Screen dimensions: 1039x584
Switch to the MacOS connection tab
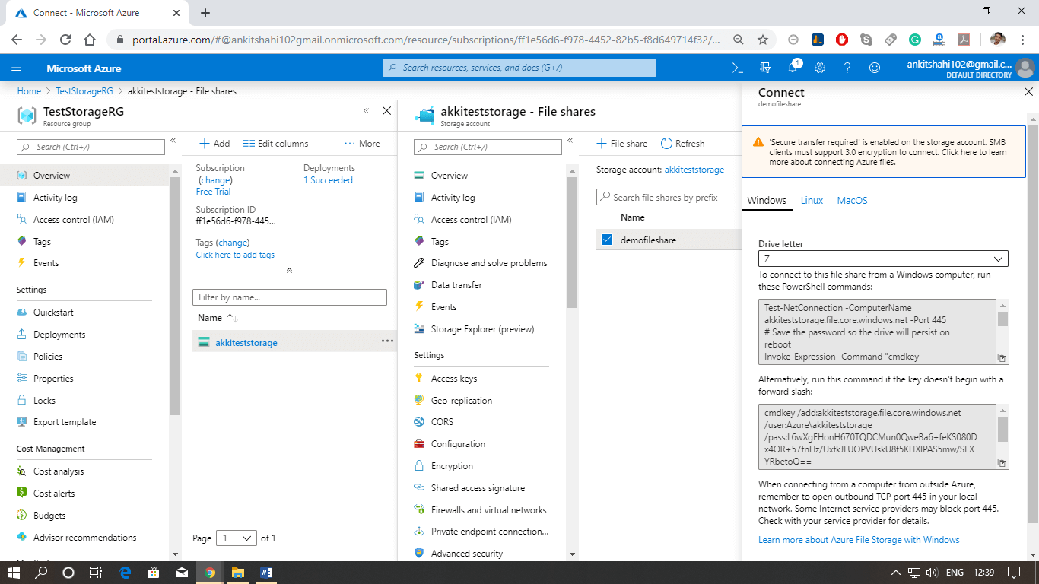pyautogui.click(x=852, y=200)
